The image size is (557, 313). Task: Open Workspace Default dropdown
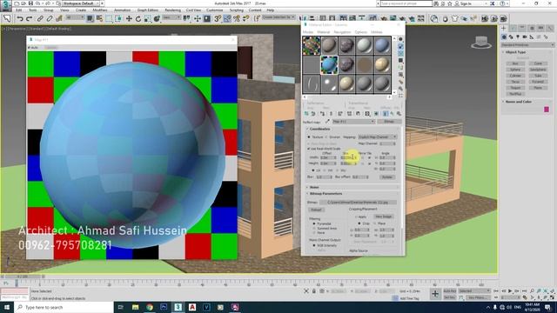81,3
